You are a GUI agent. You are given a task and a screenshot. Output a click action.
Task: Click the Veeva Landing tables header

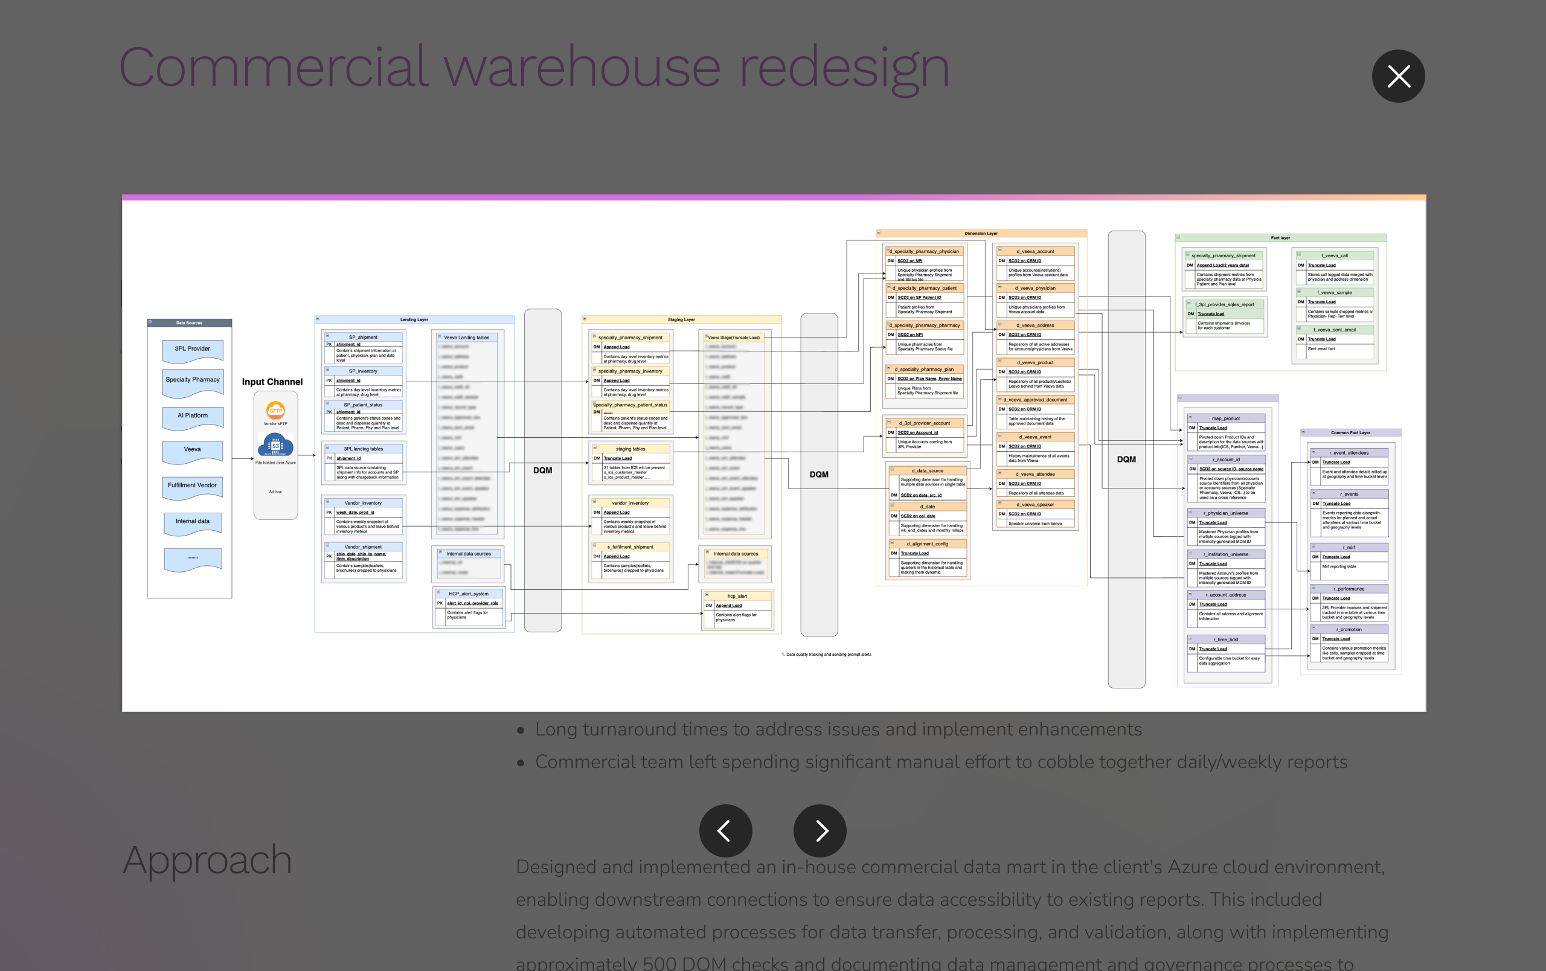click(467, 338)
